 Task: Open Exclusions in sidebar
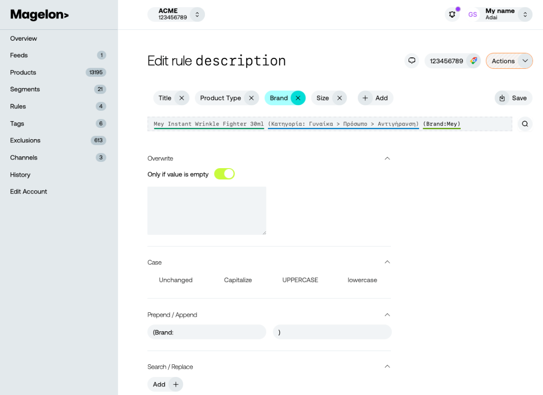(x=25, y=140)
